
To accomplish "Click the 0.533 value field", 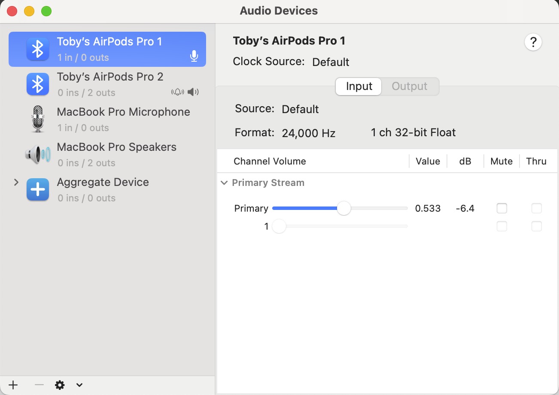I will pos(428,209).
